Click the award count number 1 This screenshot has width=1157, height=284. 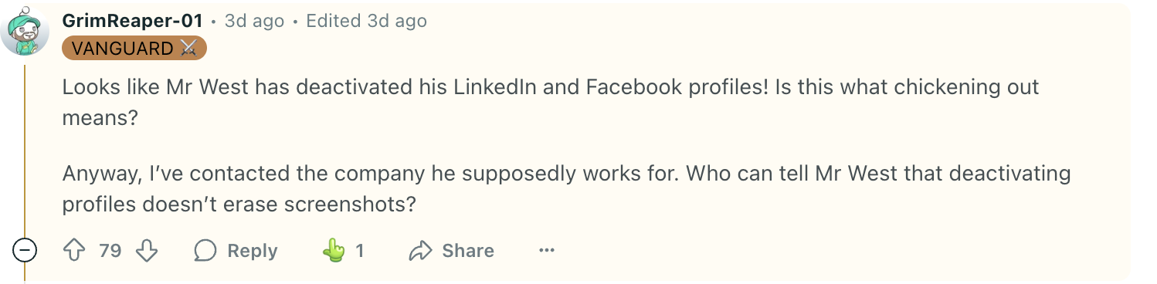(x=359, y=251)
